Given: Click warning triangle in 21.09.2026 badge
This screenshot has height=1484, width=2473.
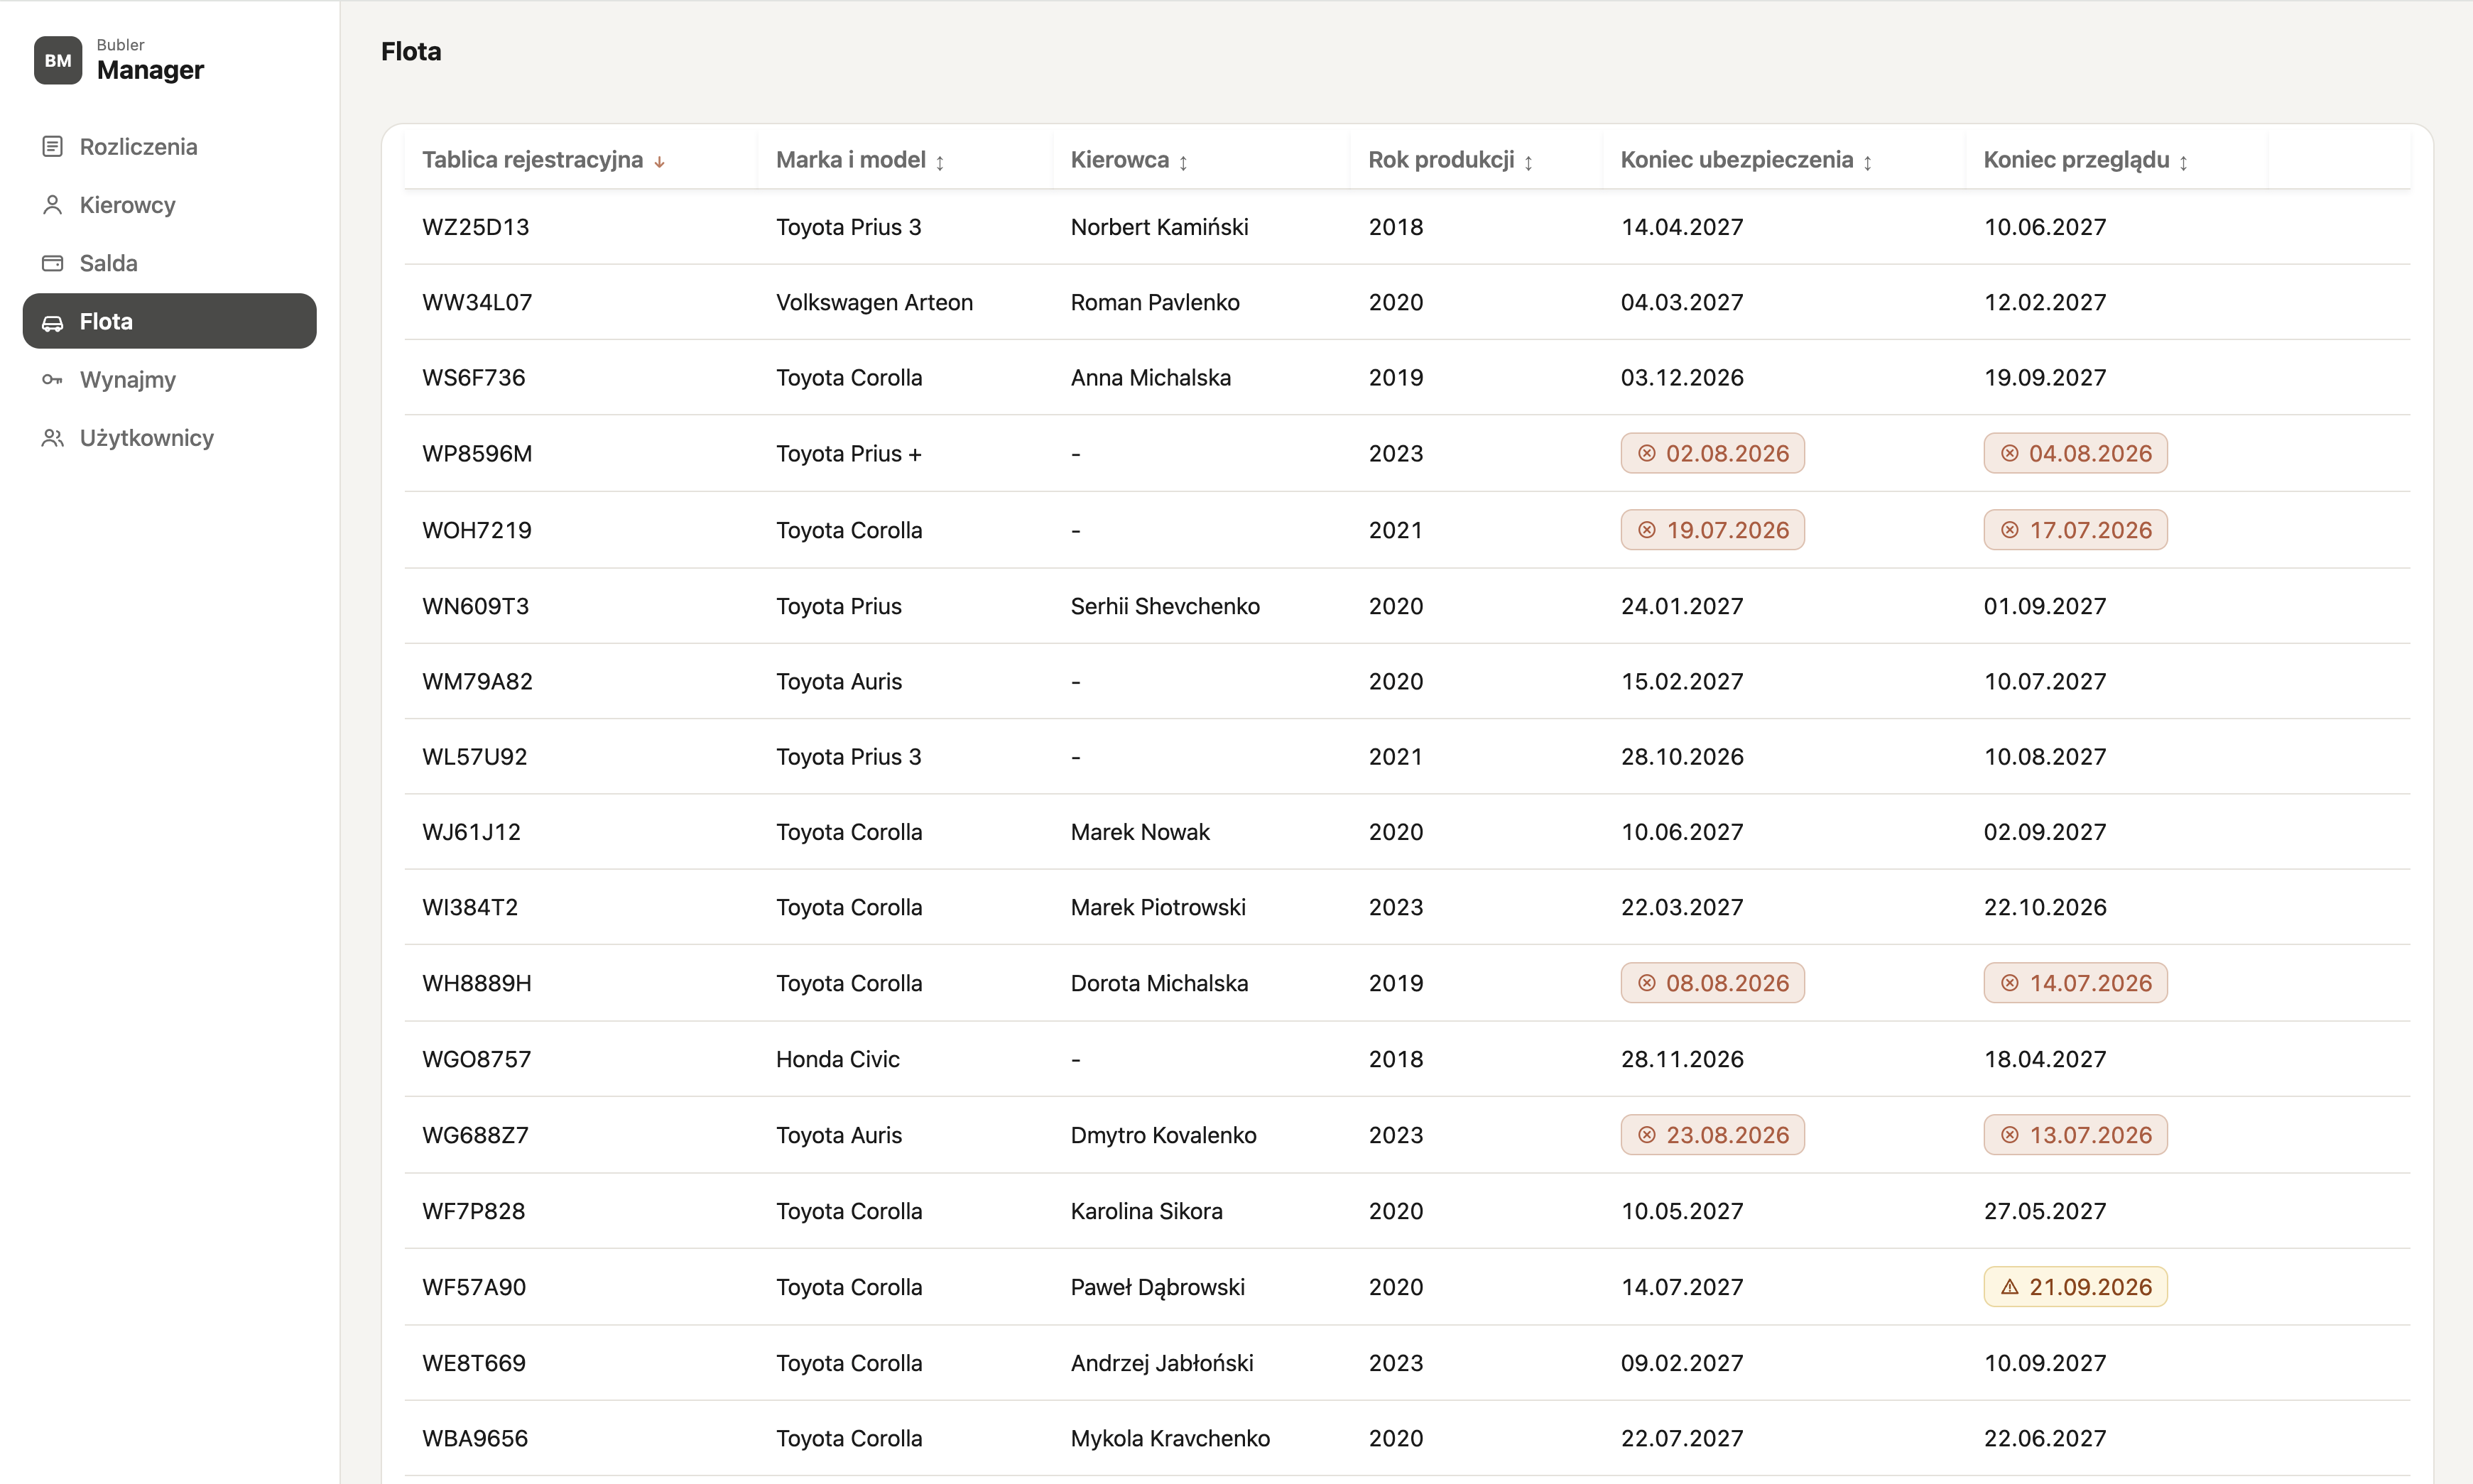Looking at the screenshot, I should (2010, 1287).
